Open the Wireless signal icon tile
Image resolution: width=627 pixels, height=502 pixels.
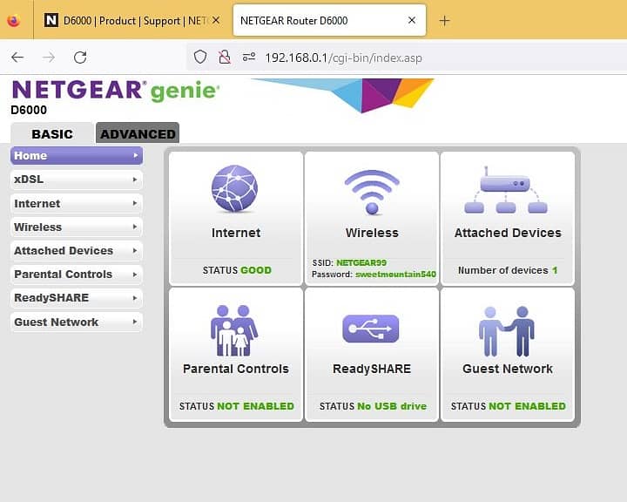tap(372, 192)
